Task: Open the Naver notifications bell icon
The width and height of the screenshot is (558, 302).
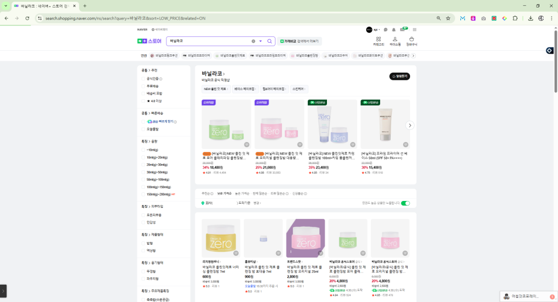Action: click(393, 30)
